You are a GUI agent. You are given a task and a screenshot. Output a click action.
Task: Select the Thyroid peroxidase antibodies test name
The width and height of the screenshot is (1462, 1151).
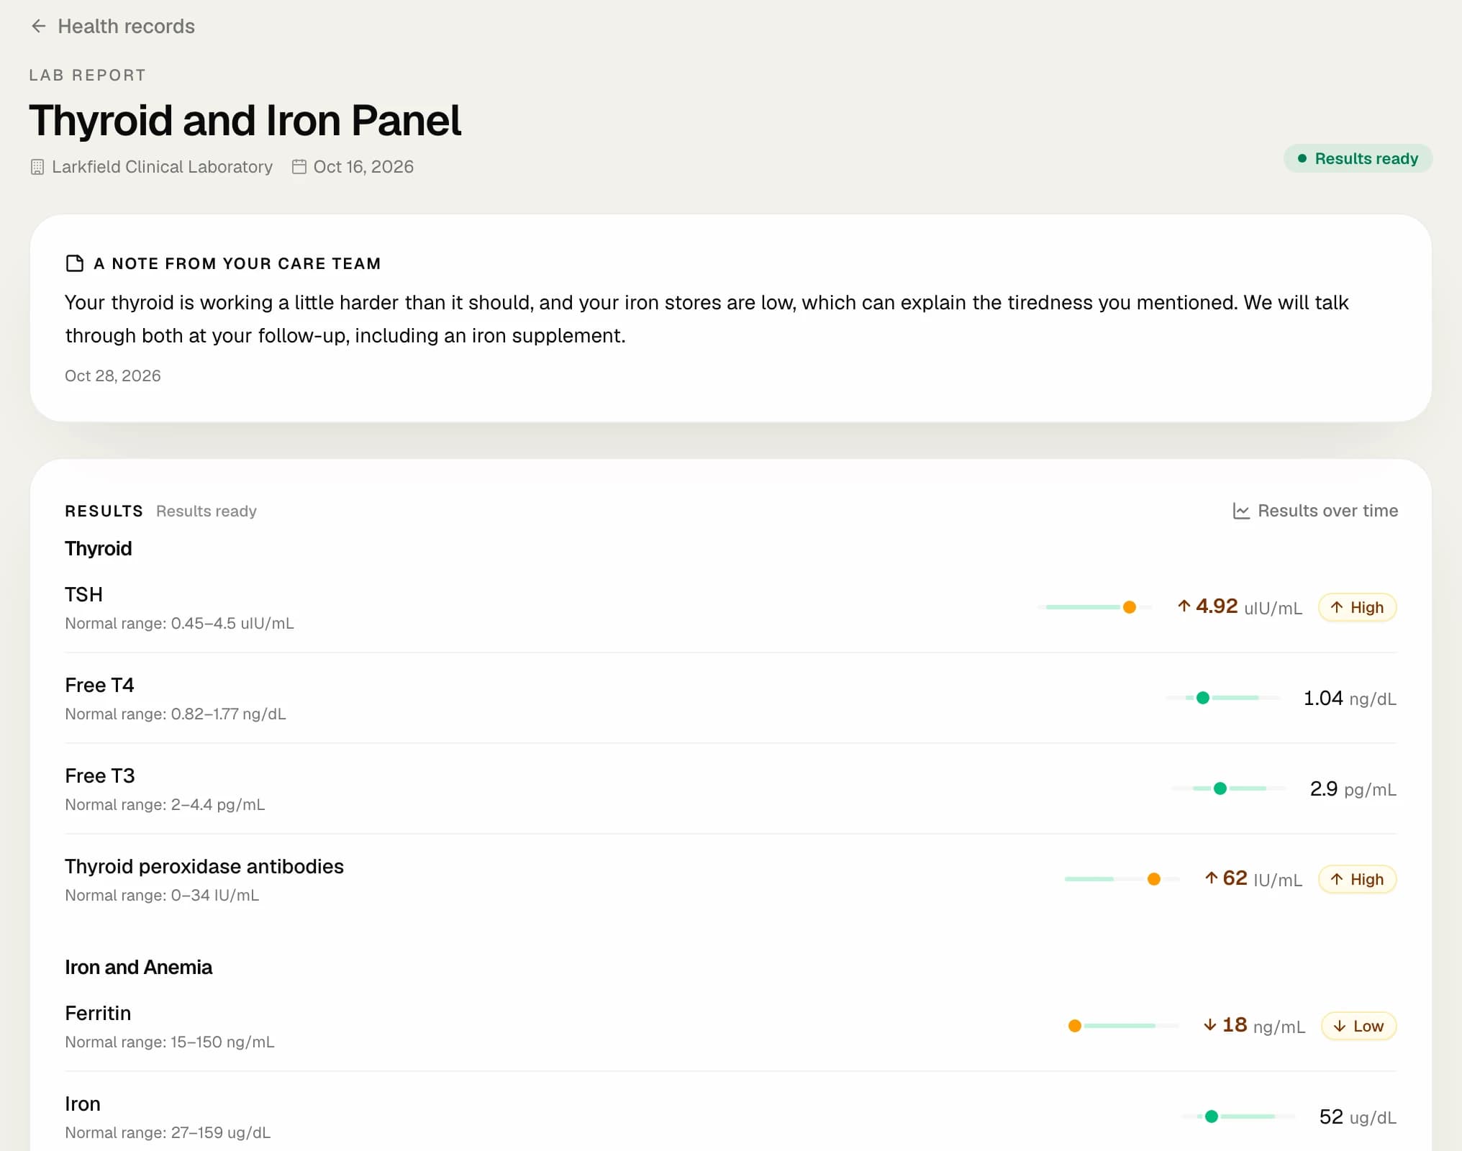click(204, 867)
